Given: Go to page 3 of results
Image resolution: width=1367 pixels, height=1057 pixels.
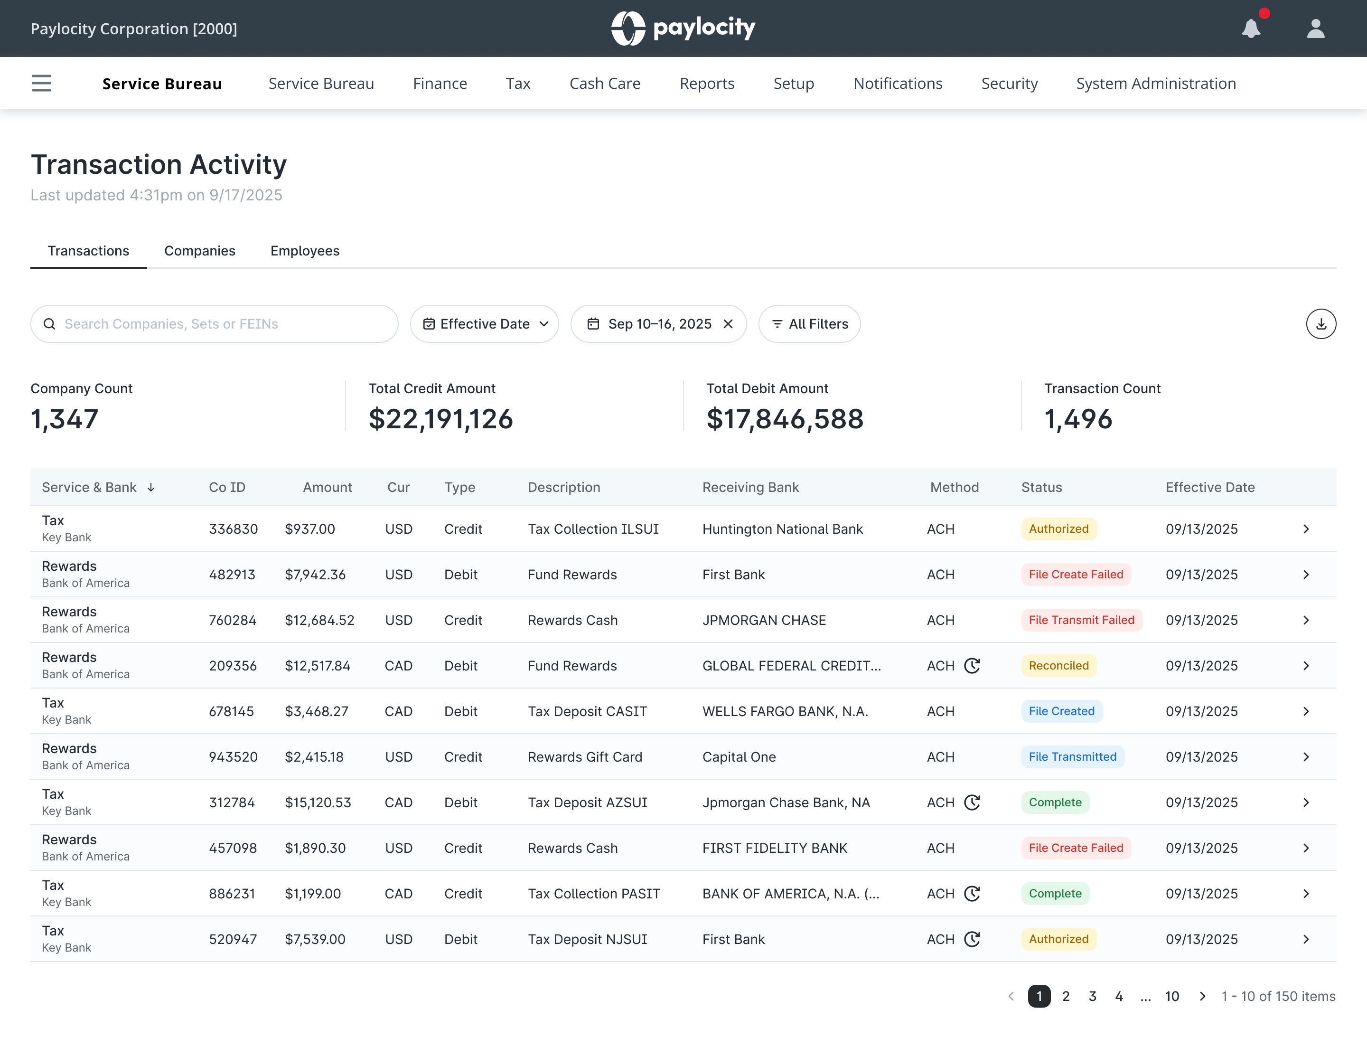Looking at the screenshot, I should pyautogui.click(x=1092, y=996).
